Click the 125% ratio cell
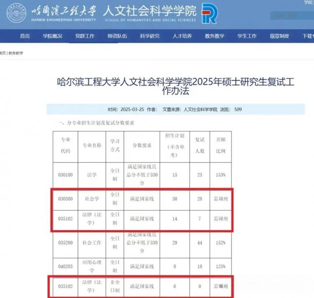 click(221, 266)
